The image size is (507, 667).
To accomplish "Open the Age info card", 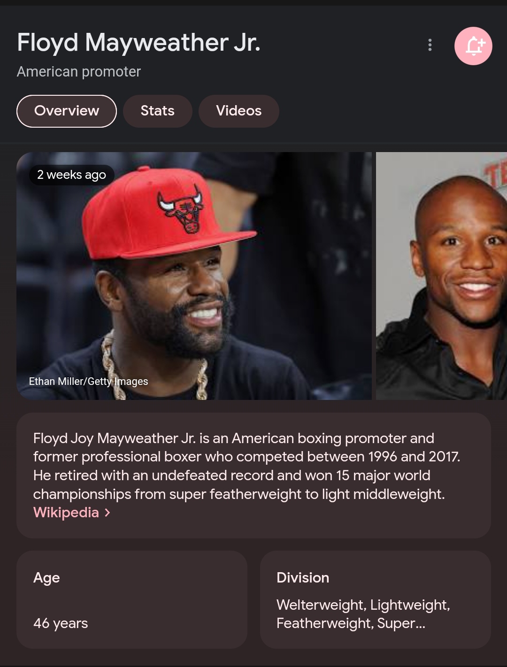I will [x=132, y=600].
